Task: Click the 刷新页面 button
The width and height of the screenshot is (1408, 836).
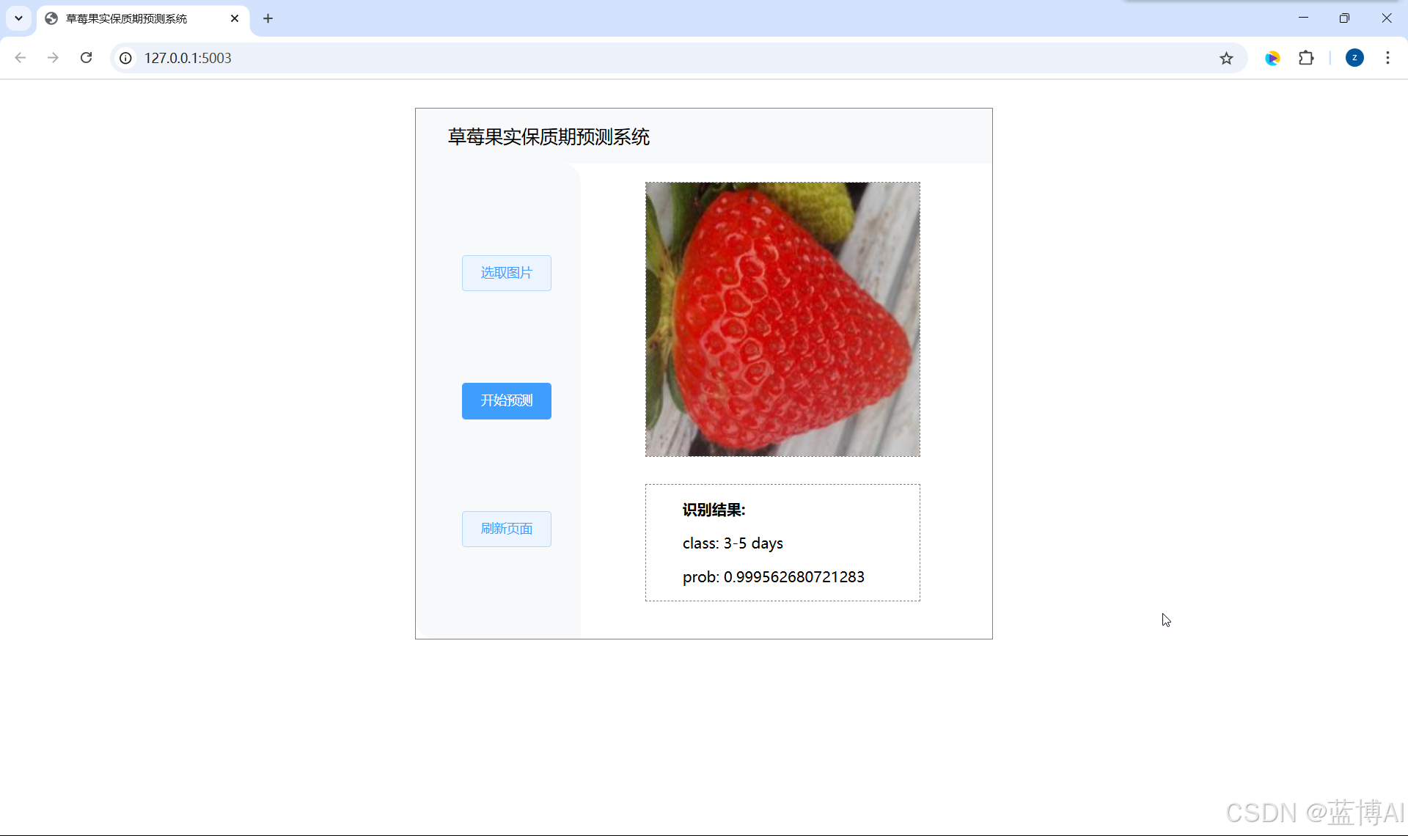Action: point(506,529)
